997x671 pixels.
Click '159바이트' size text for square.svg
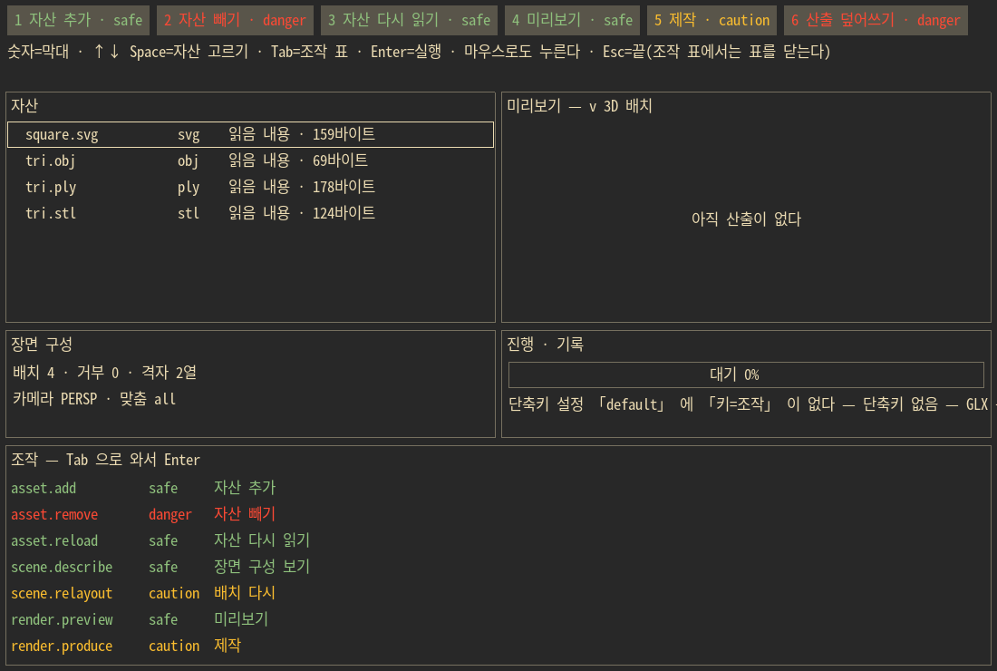pyautogui.click(x=344, y=134)
